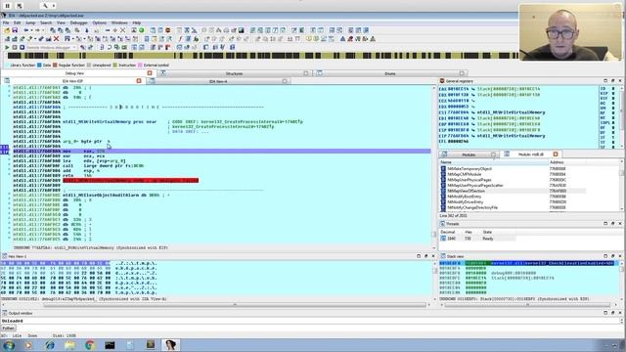Screen dimensions: 626x352
Task: Open the Debugger menu
Action: pyautogui.click(x=78, y=22)
